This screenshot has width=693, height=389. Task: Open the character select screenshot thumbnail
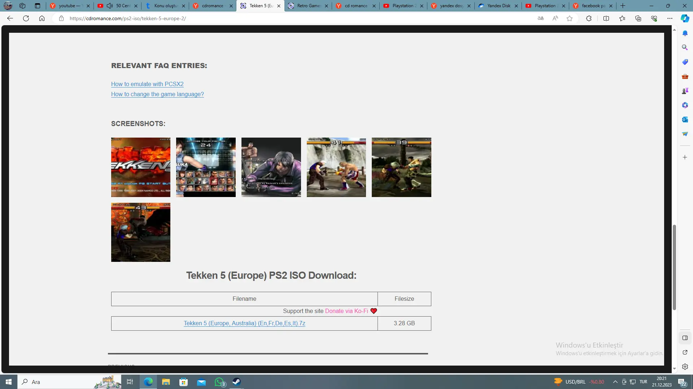[x=206, y=167]
